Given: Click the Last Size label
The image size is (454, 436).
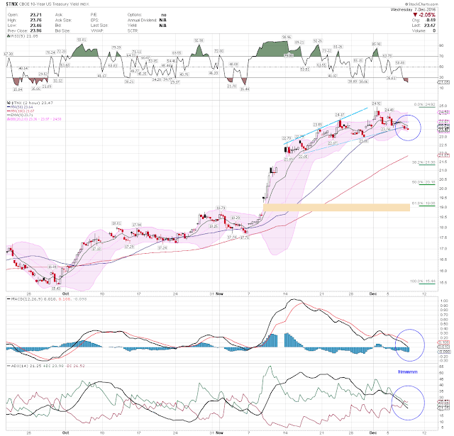Looking at the screenshot, I should click(x=99, y=26).
